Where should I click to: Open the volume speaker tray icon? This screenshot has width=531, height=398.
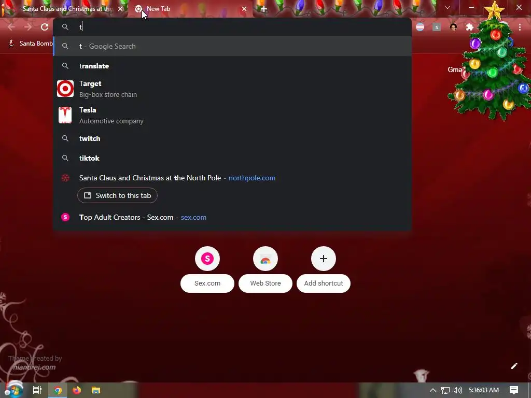(457, 390)
